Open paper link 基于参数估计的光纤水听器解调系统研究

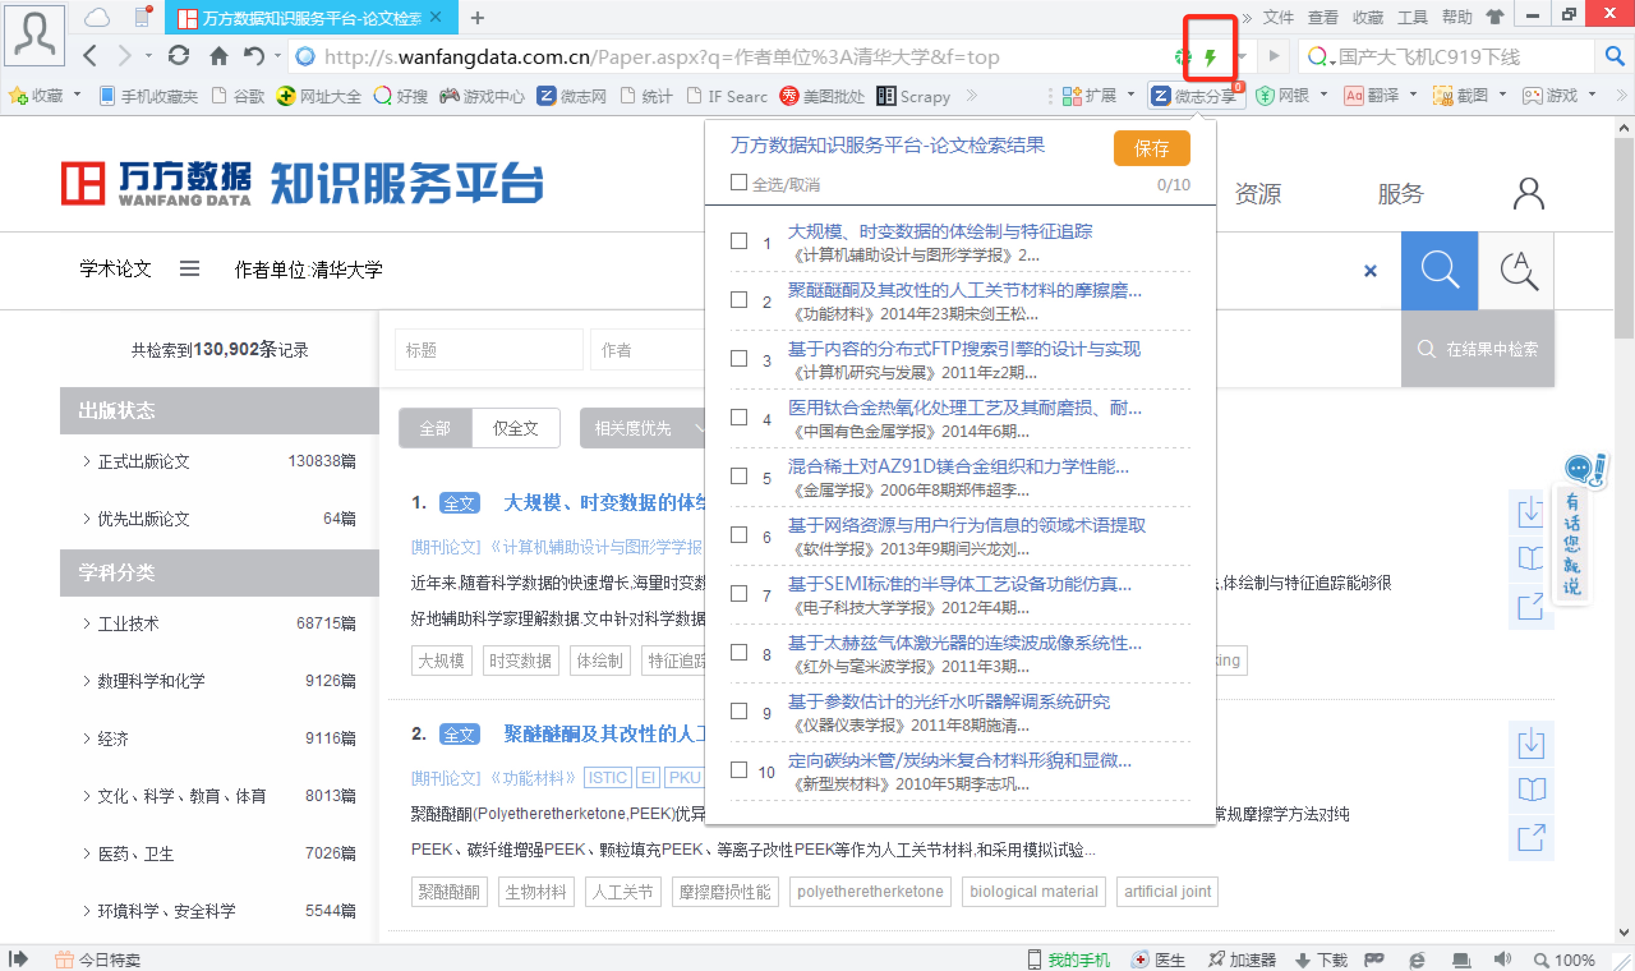point(948,701)
